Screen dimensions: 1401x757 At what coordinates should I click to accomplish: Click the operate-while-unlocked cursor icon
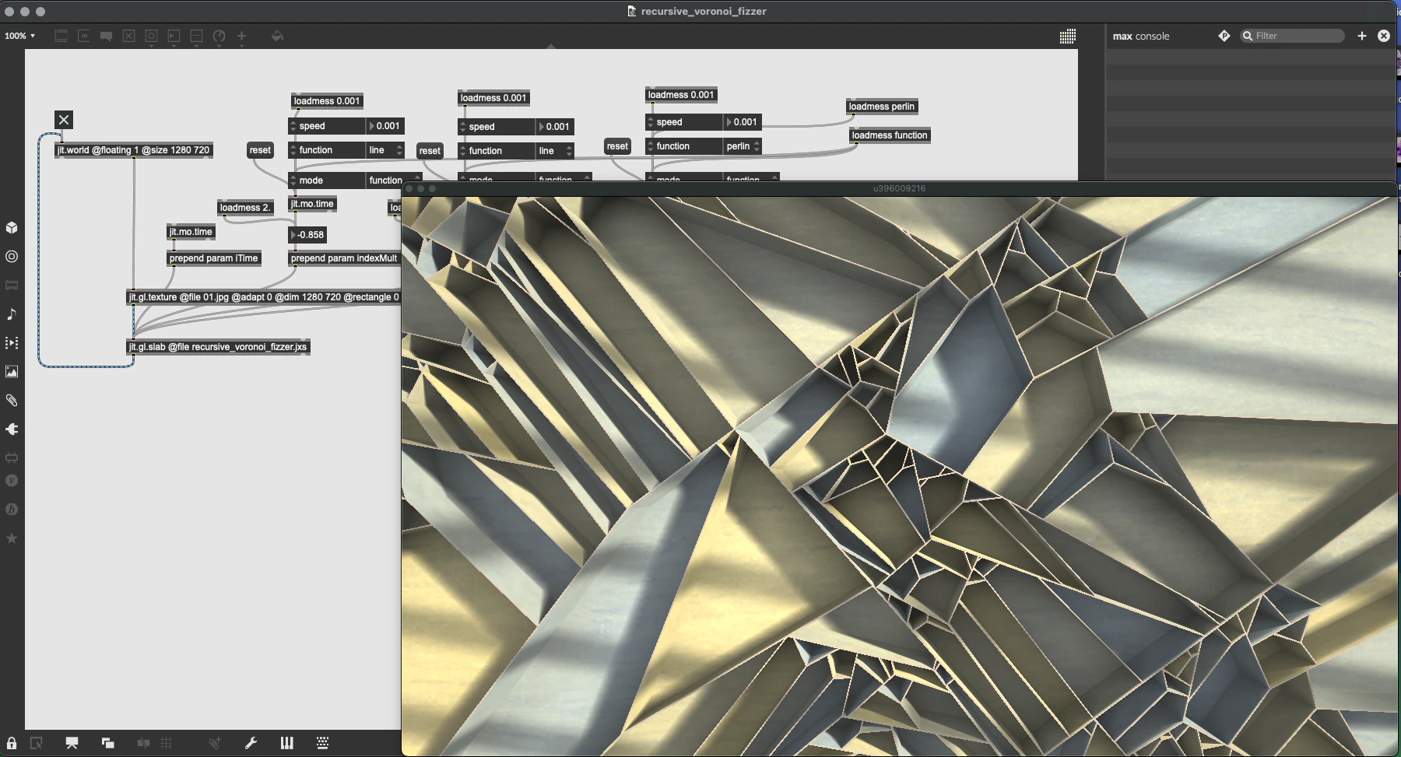tap(36, 743)
